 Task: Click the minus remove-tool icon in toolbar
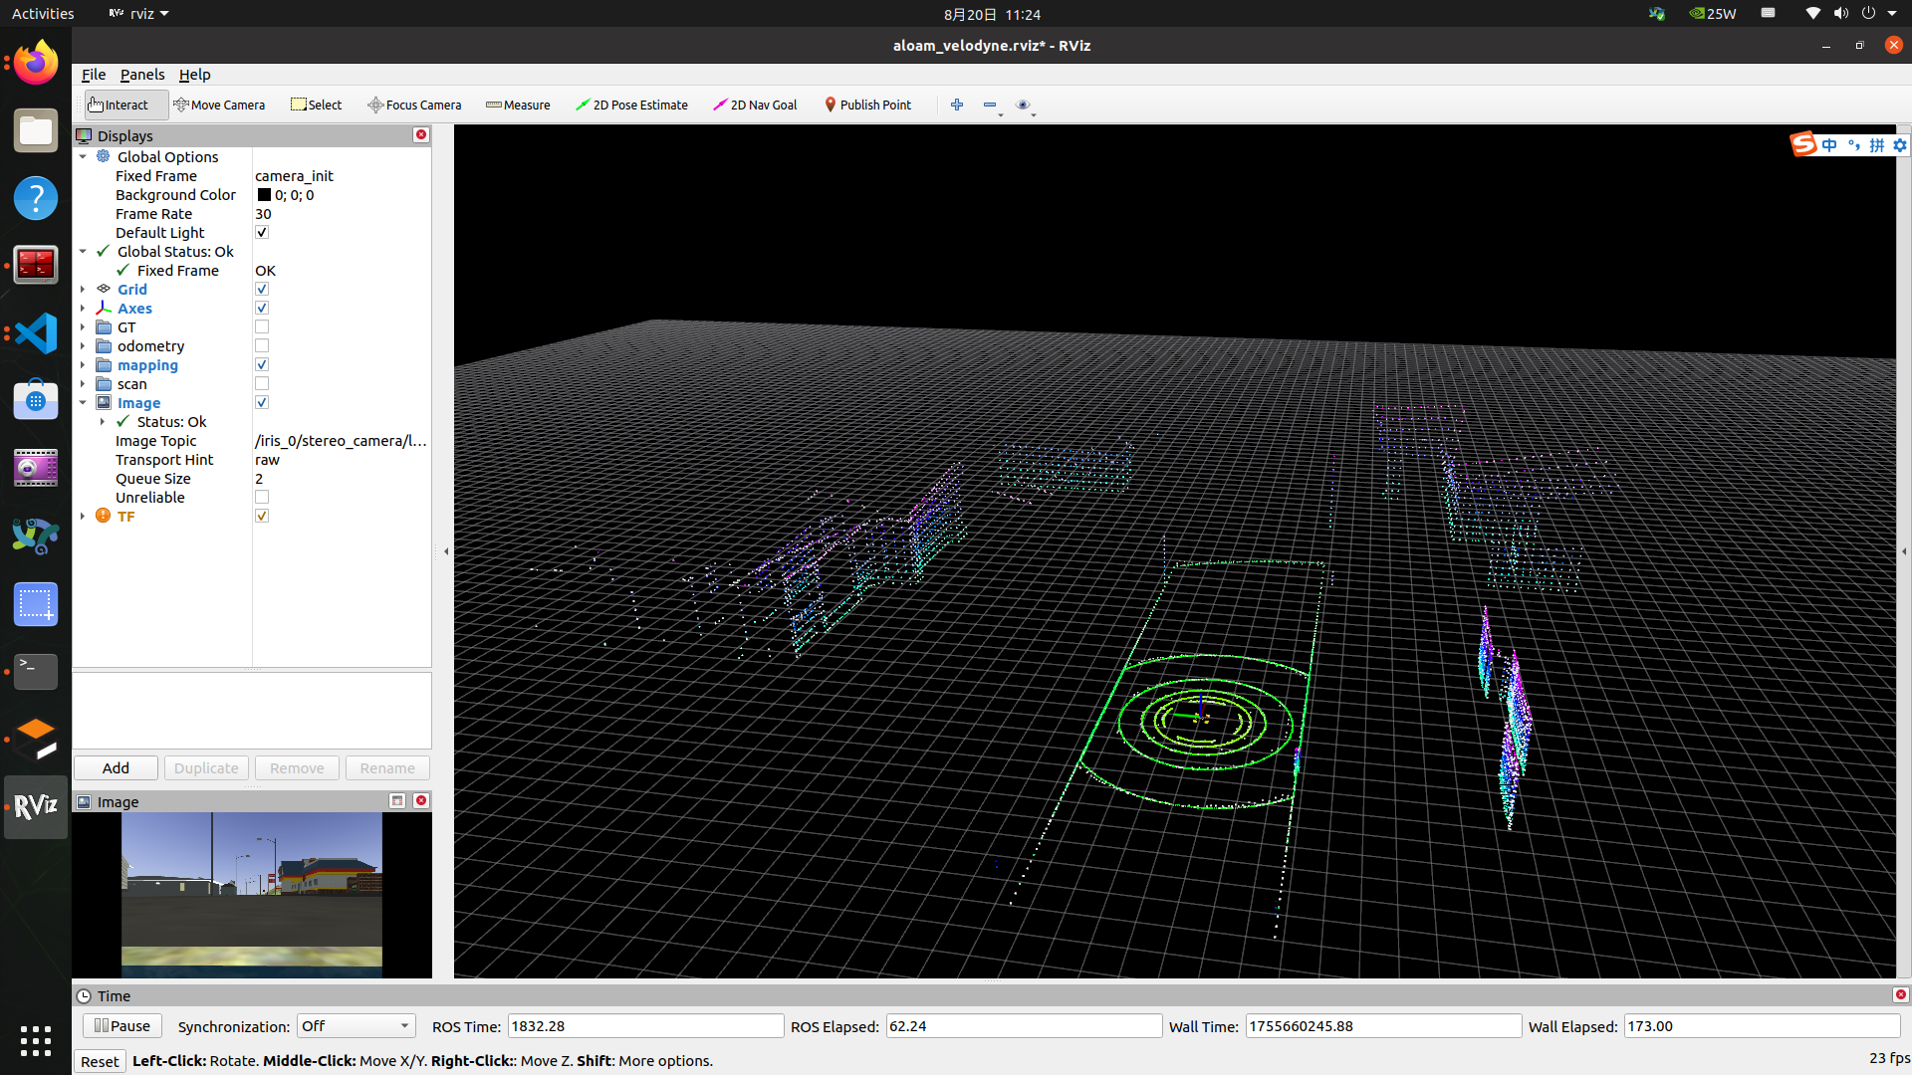tap(990, 105)
